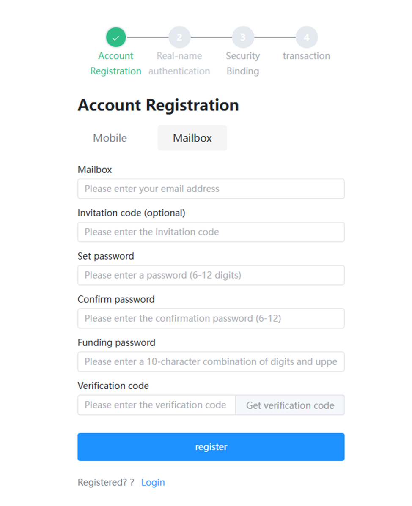
Task: Click the invitation code input field
Action: [211, 232]
